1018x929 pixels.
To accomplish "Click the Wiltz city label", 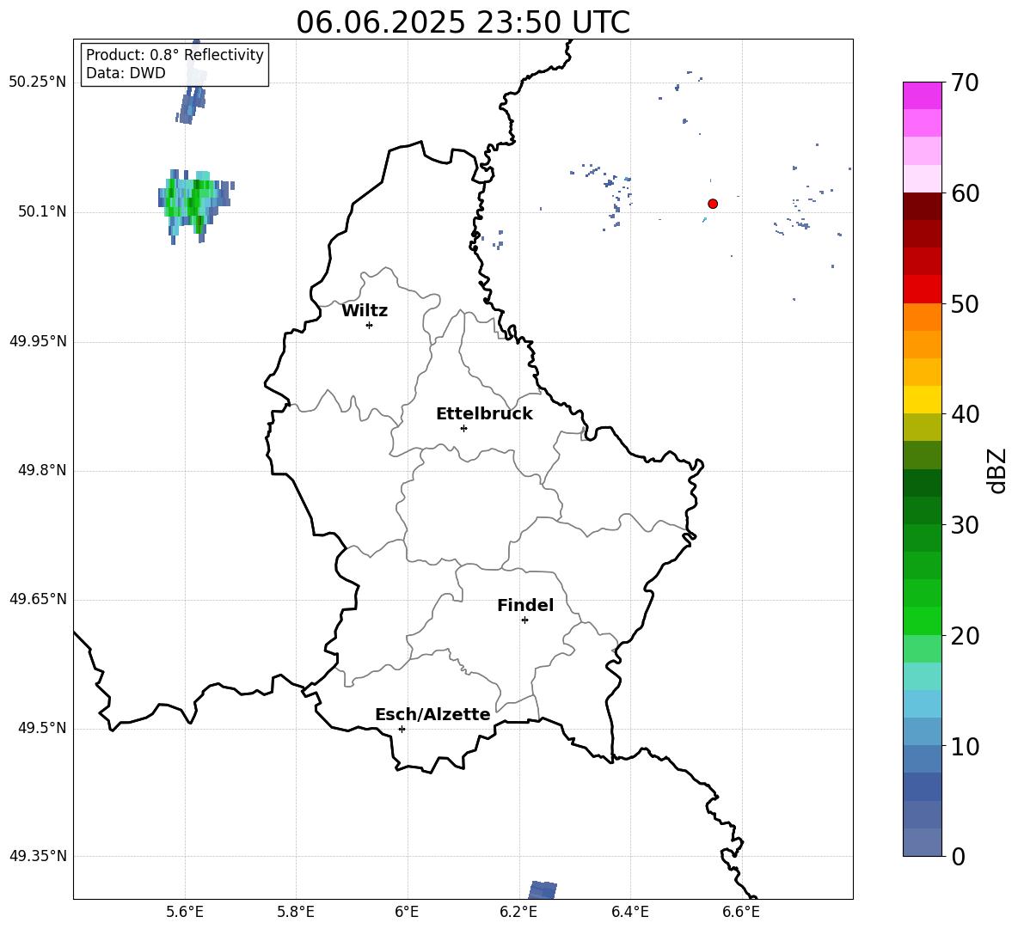I will click(x=365, y=311).
